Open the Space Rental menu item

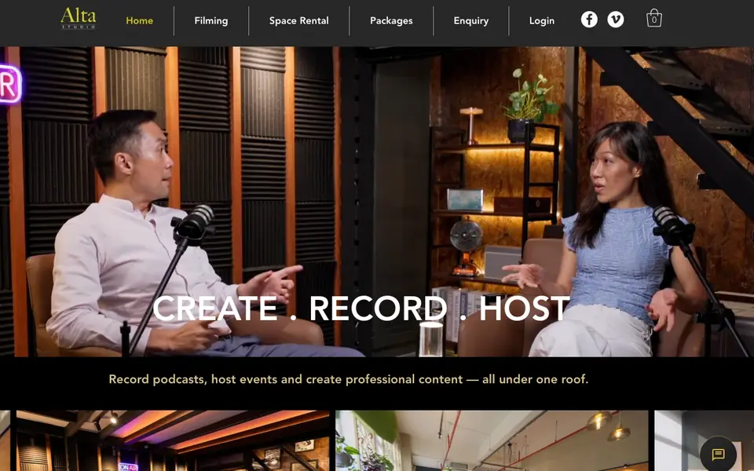pyautogui.click(x=299, y=20)
